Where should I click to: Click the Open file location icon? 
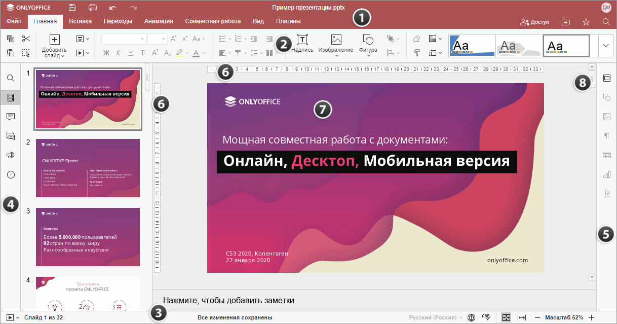tap(566, 22)
